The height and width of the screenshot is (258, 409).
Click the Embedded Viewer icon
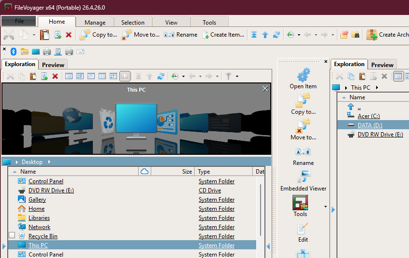(x=304, y=177)
